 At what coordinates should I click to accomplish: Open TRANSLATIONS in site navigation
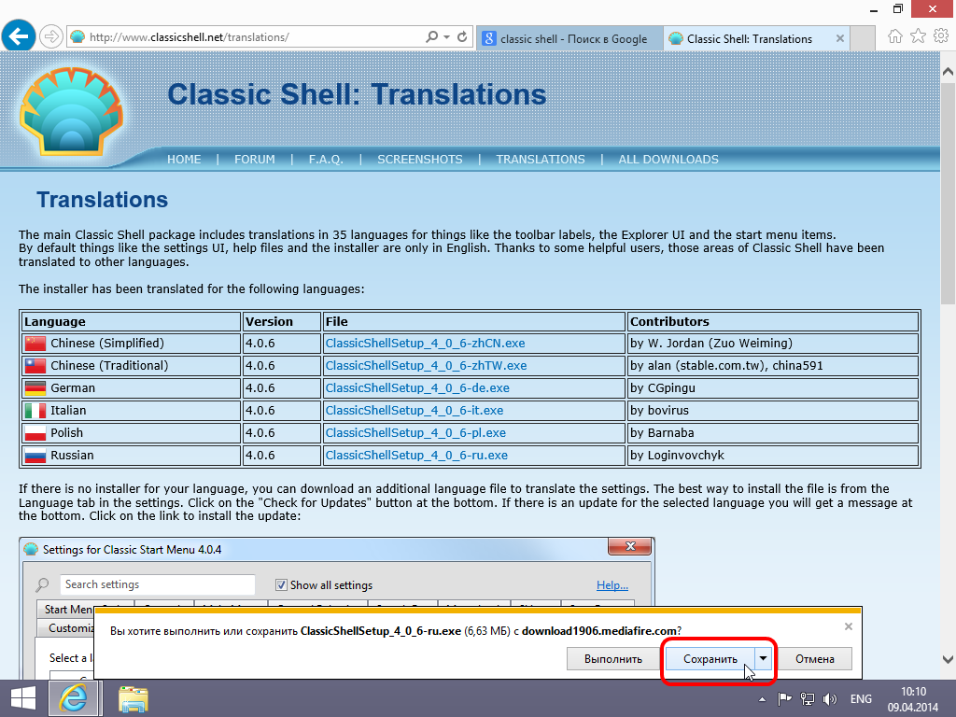[541, 159]
